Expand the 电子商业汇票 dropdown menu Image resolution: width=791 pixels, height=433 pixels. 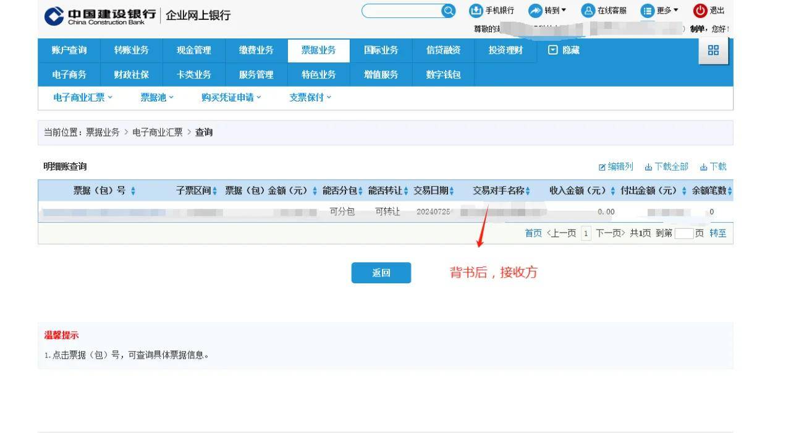point(83,97)
